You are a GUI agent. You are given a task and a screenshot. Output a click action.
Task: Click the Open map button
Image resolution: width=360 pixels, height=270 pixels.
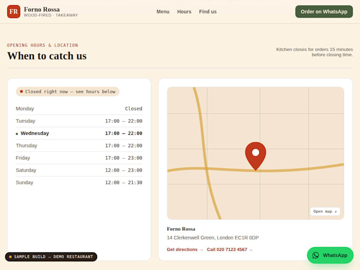(x=325, y=211)
